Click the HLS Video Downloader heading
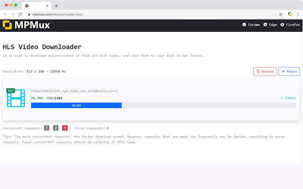This screenshot has height=189, width=303. [x=42, y=47]
